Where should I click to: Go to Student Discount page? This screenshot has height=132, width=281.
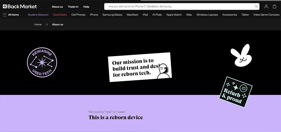tap(38, 15)
